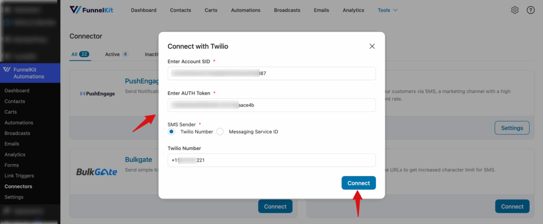The image size is (543, 224).
Task: Click the BulkGate logo
Action: point(97,171)
